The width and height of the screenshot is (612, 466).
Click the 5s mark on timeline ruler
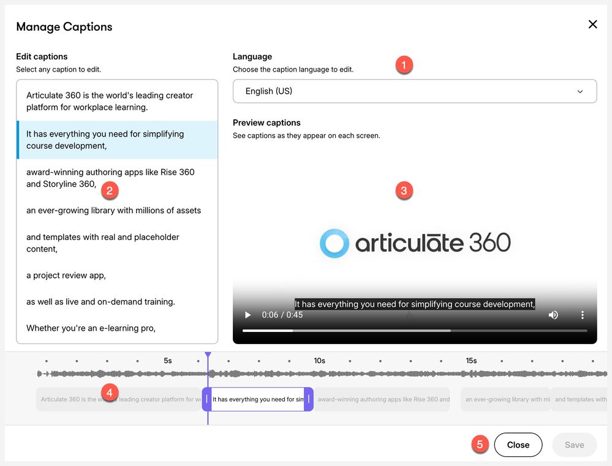[168, 361]
